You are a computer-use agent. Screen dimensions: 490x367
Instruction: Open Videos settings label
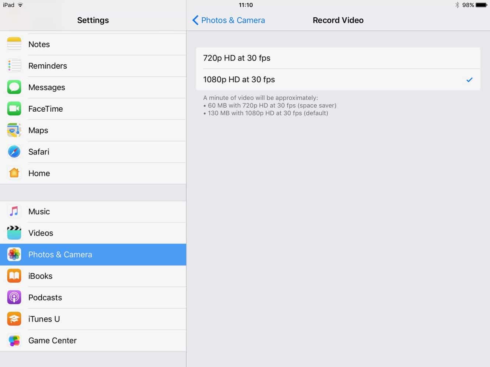point(41,233)
